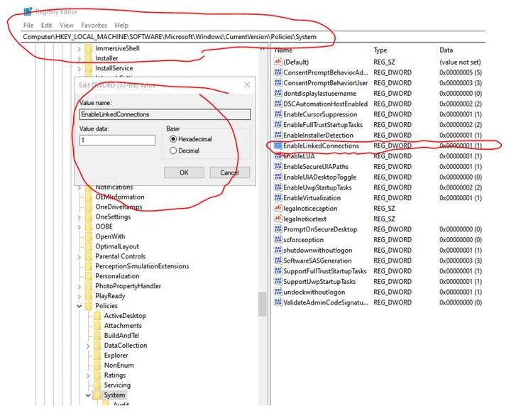Click the EnableInstallerDetection DWORD icon

point(278,136)
